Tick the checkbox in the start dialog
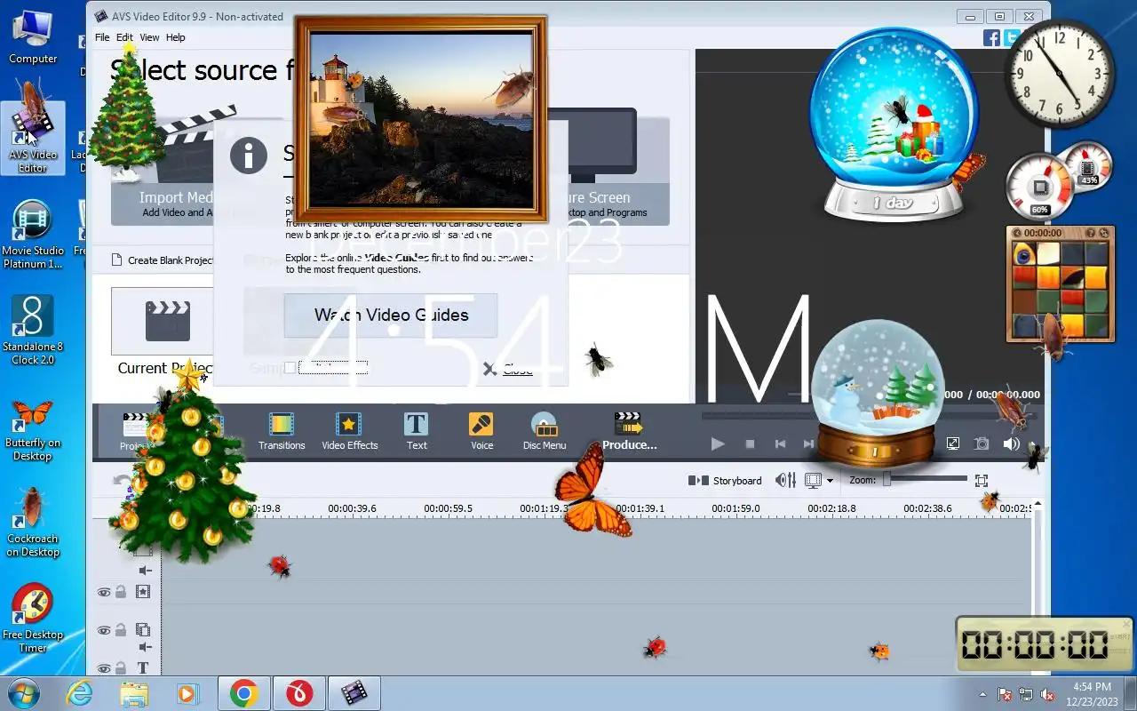Image resolution: width=1137 pixels, height=711 pixels. click(x=290, y=368)
